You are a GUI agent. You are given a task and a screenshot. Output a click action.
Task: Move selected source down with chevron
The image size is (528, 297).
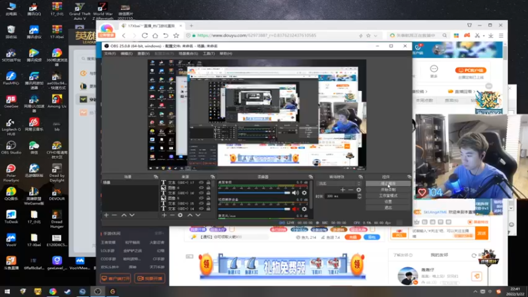pos(198,215)
